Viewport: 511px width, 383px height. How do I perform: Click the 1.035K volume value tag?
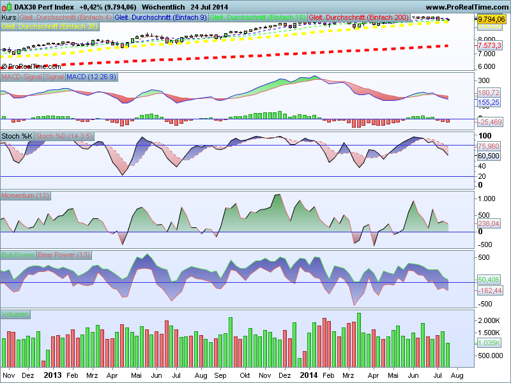click(489, 343)
